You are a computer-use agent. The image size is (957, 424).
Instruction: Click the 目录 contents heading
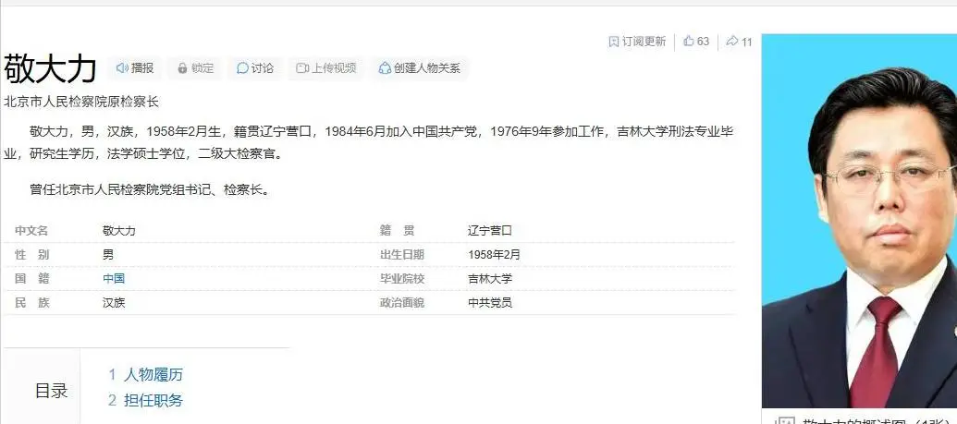(51, 391)
